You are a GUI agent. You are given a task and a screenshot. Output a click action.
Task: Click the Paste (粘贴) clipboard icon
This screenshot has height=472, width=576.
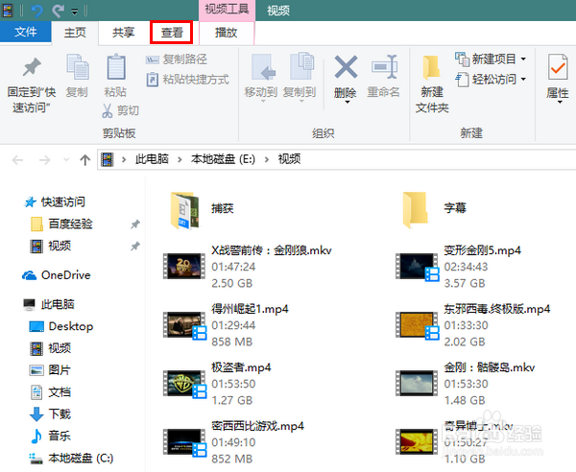[x=116, y=67]
